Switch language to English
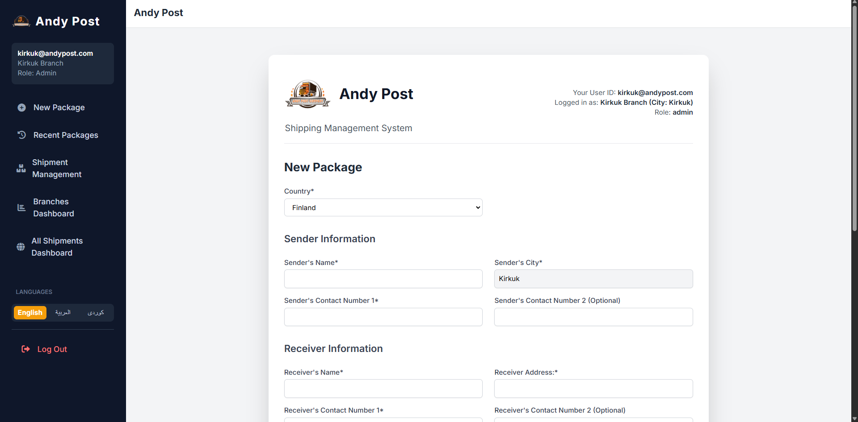858x422 pixels. coord(30,313)
